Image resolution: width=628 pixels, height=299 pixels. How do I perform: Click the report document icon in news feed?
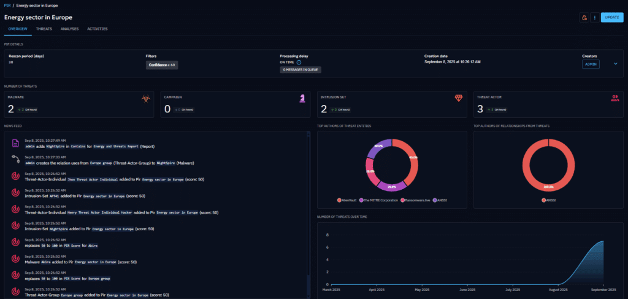[x=15, y=143]
